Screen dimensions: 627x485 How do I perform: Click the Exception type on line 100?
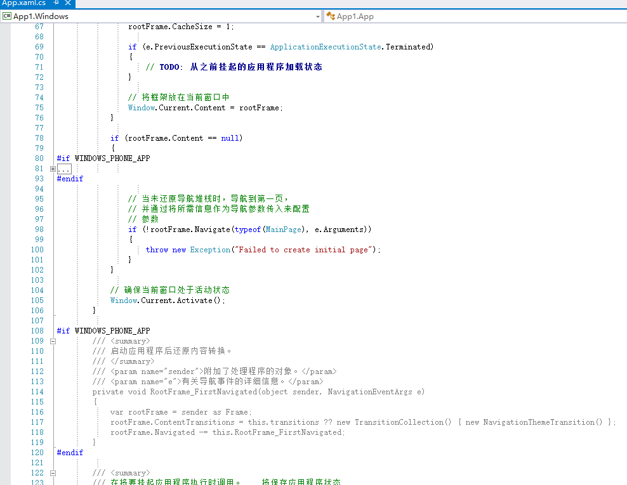click(x=210, y=250)
